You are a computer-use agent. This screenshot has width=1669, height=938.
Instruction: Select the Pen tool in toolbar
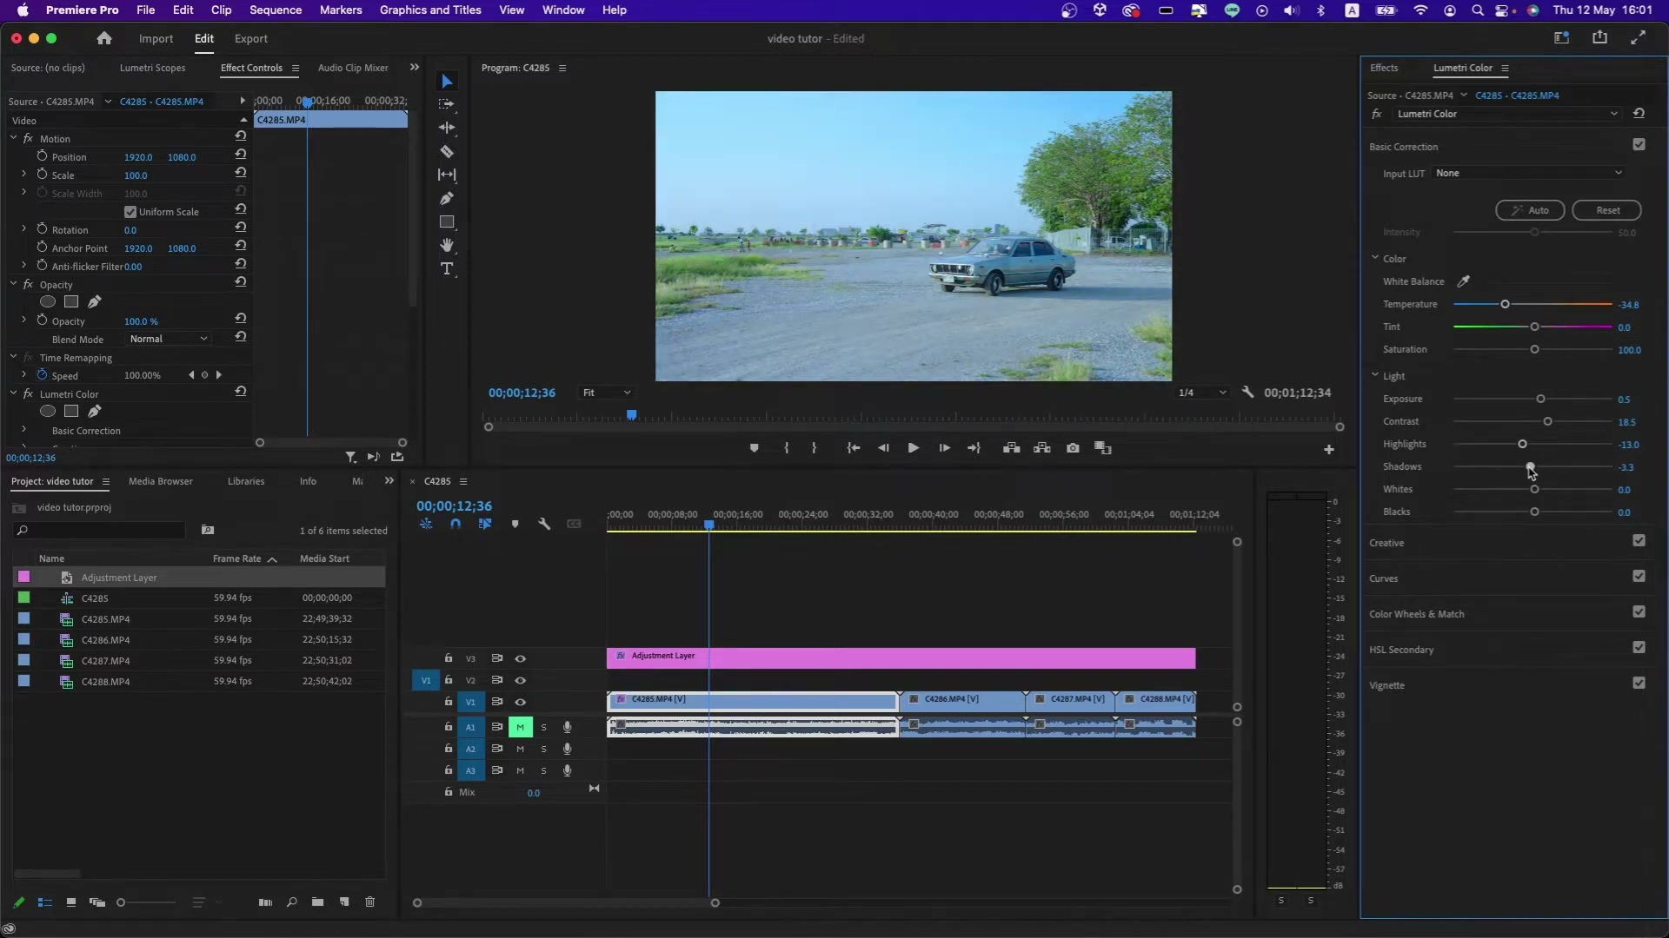447,198
